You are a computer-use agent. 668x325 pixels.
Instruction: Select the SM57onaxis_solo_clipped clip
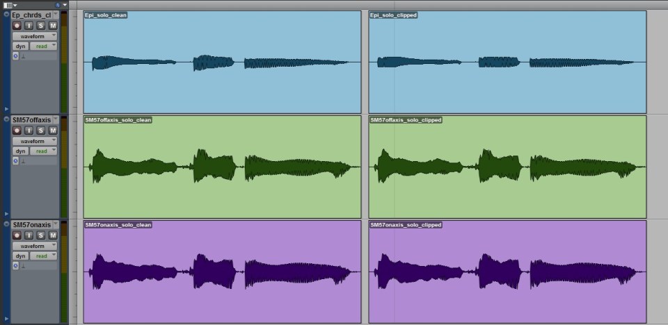click(x=507, y=272)
